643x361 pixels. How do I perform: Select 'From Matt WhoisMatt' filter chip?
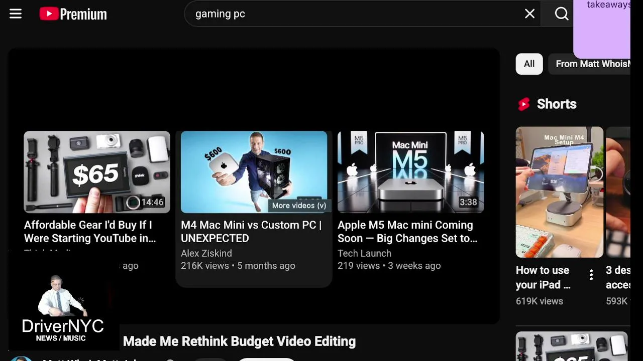590,64
